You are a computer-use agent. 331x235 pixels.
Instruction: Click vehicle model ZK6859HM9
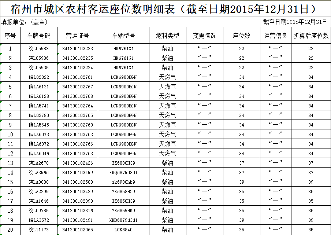[x=123, y=210]
